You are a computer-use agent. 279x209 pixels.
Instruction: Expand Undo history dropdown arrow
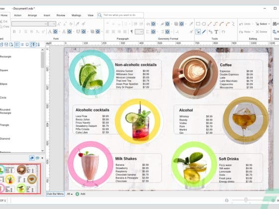click(x=252, y=24)
